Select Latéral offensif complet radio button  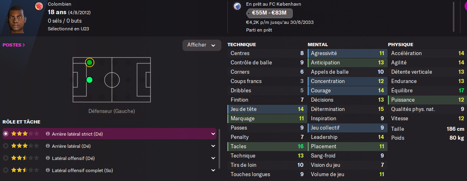(5, 170)
